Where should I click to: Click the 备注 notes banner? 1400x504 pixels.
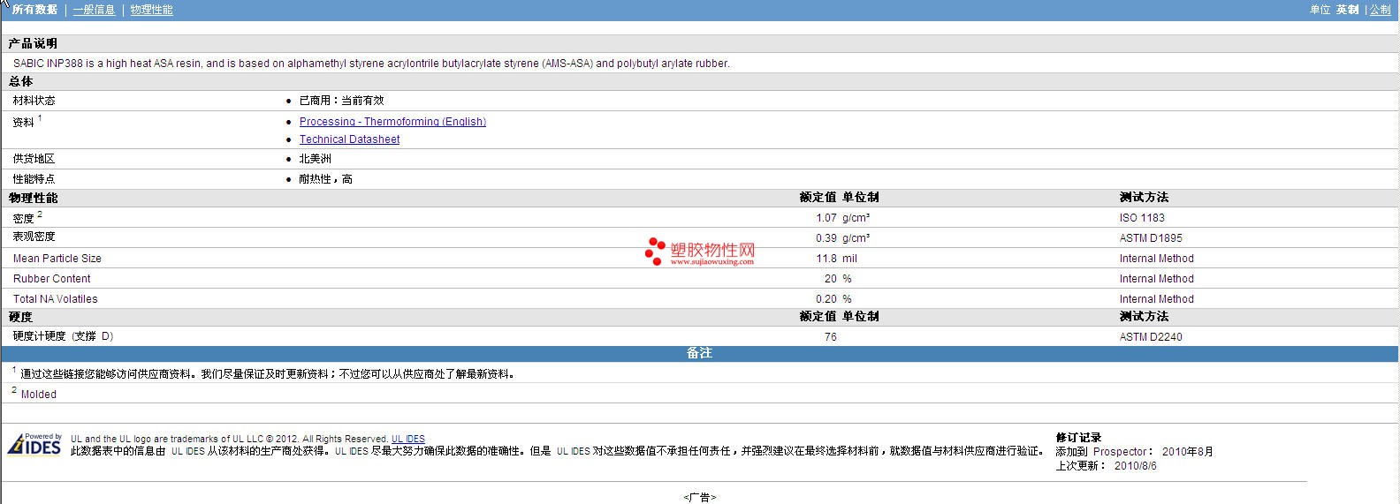[700, 353]
